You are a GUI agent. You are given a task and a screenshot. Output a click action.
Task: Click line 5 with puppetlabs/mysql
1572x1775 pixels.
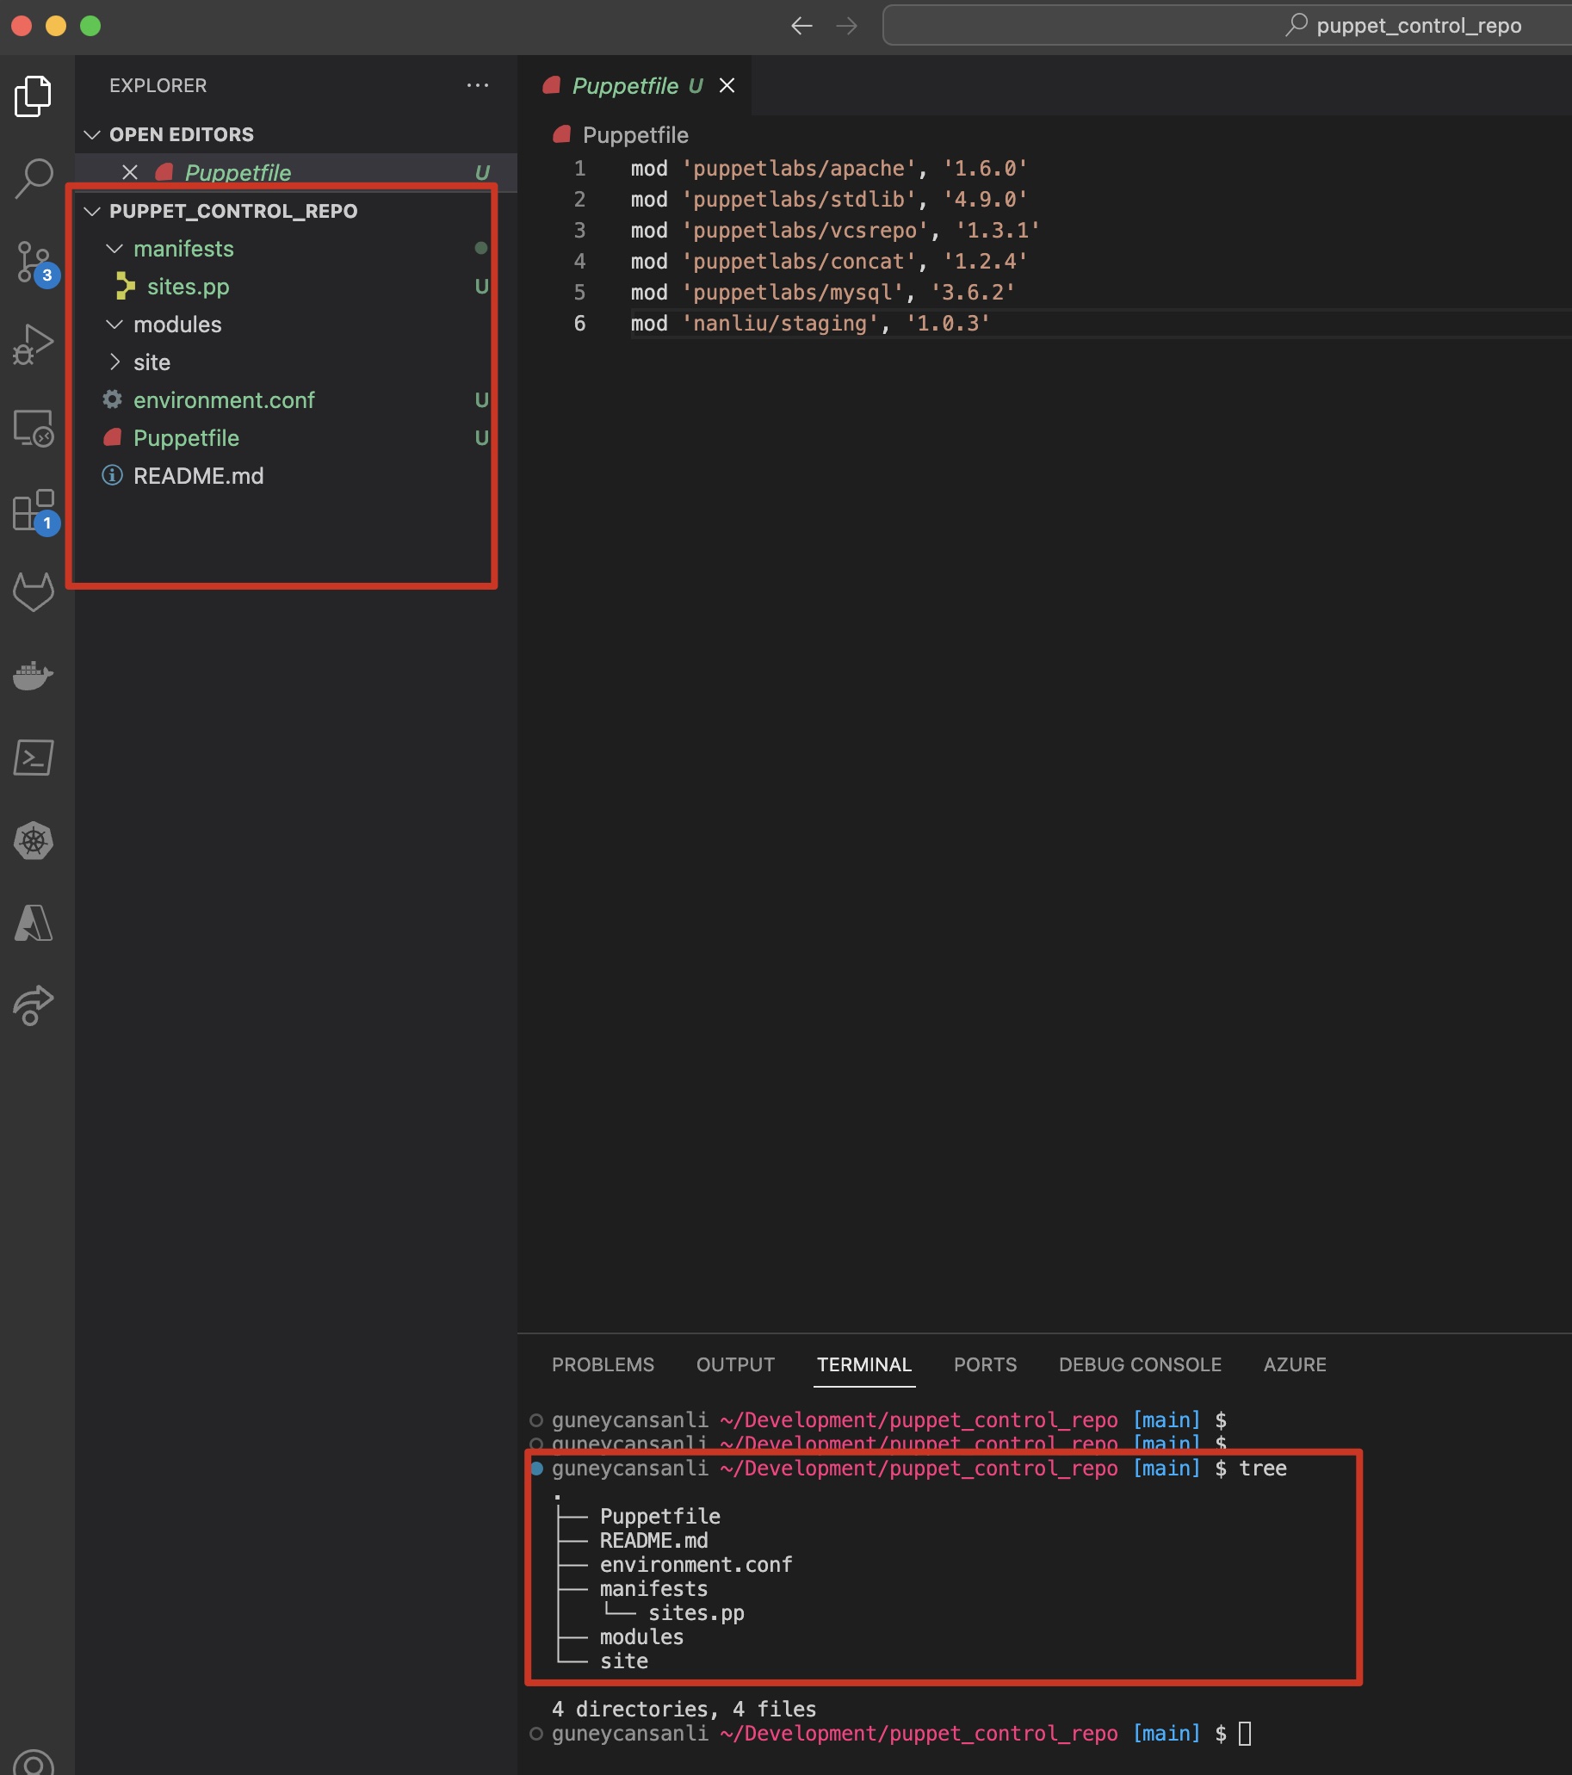822,292
